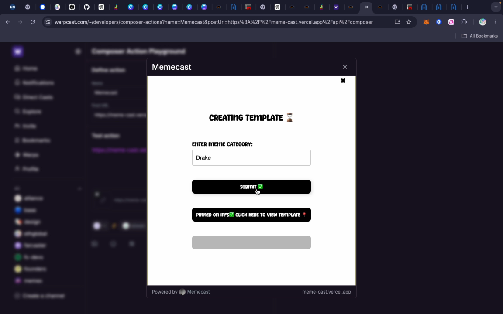The height and width of the screenshot is (314, 503).
Task: Close the Memecast dialog with the header X
Action: pyautogui.click(x=345, y=67)
